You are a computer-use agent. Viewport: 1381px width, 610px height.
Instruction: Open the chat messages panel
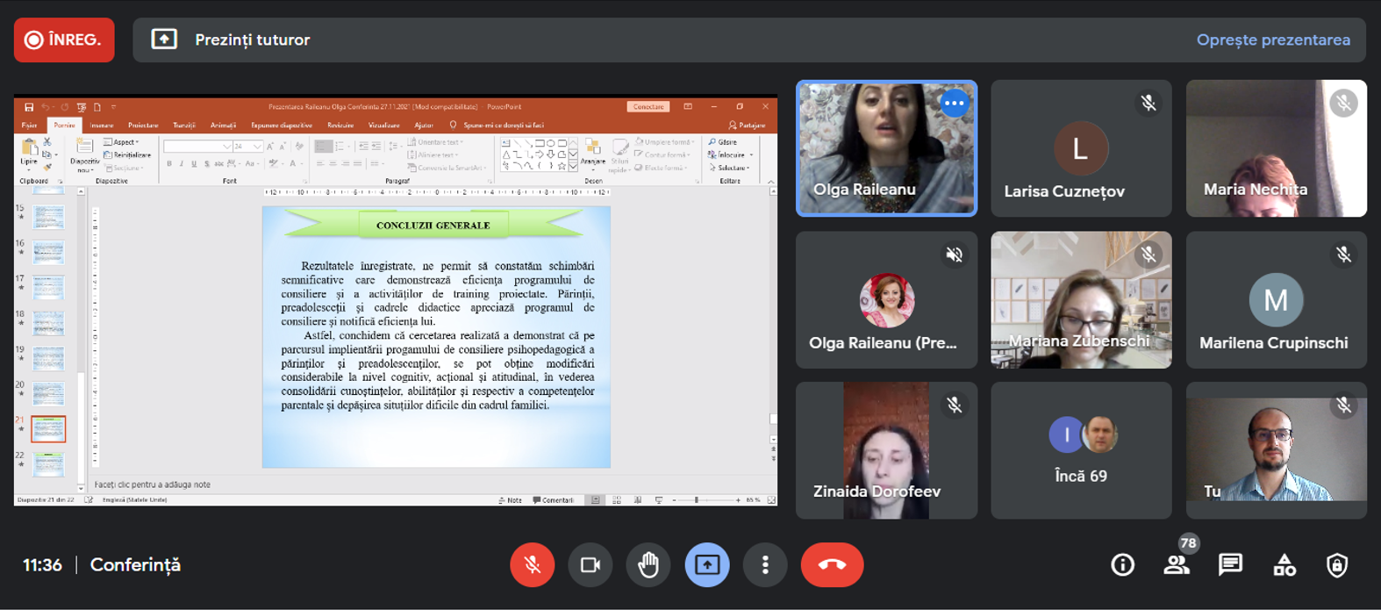click(x=1230, y=565)
